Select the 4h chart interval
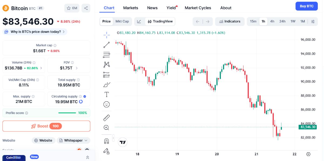 tap(272, 21)
